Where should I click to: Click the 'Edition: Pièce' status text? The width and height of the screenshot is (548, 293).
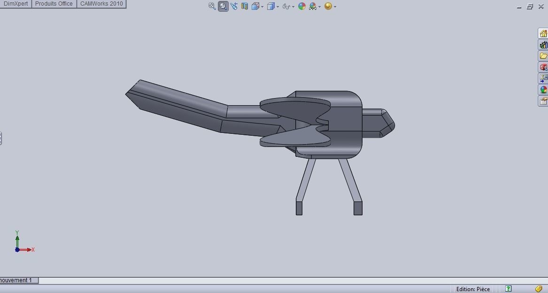(473, 289)
